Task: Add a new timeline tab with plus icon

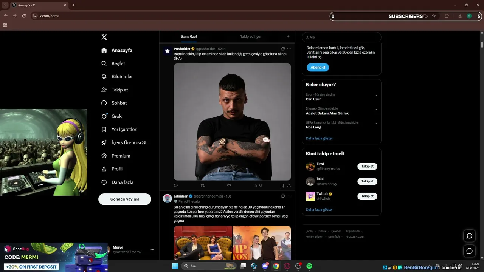Action: coord(288,37)
